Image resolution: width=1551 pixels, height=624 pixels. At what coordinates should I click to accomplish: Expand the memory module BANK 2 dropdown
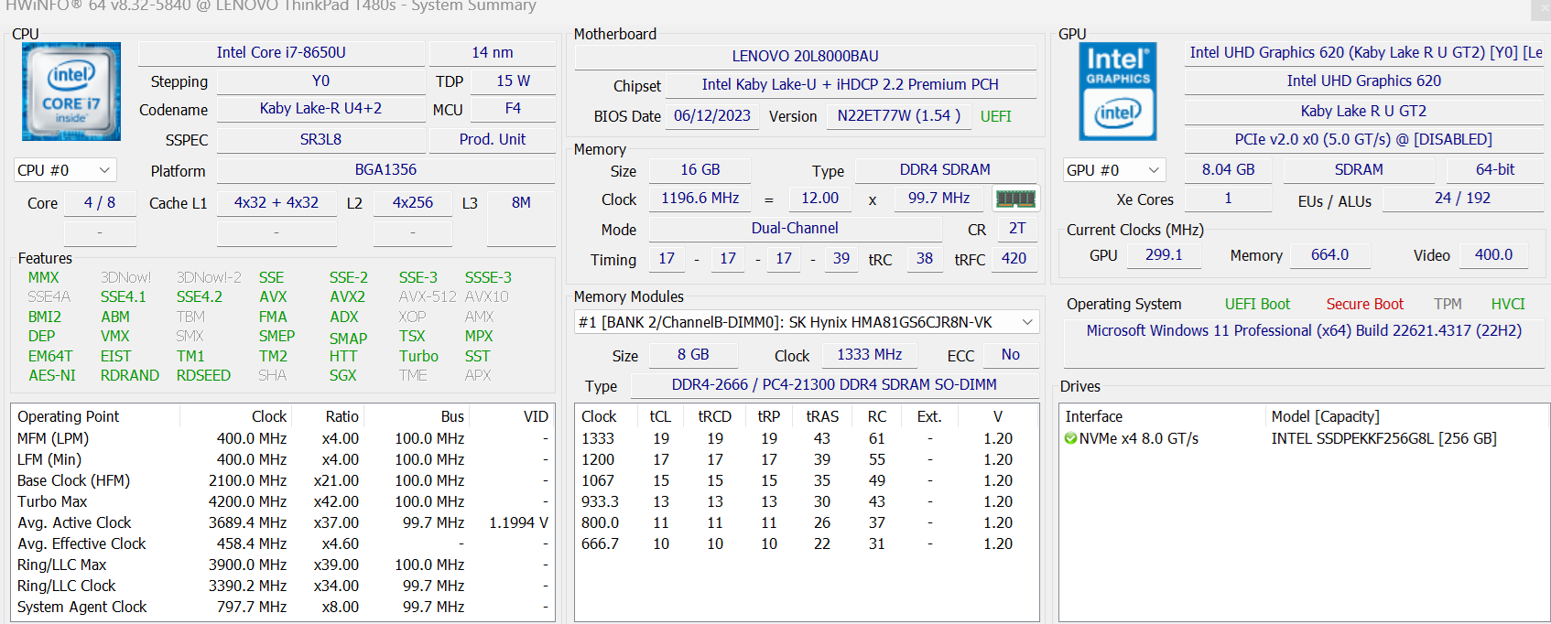pyautogui.click(x=1027, y=322)
